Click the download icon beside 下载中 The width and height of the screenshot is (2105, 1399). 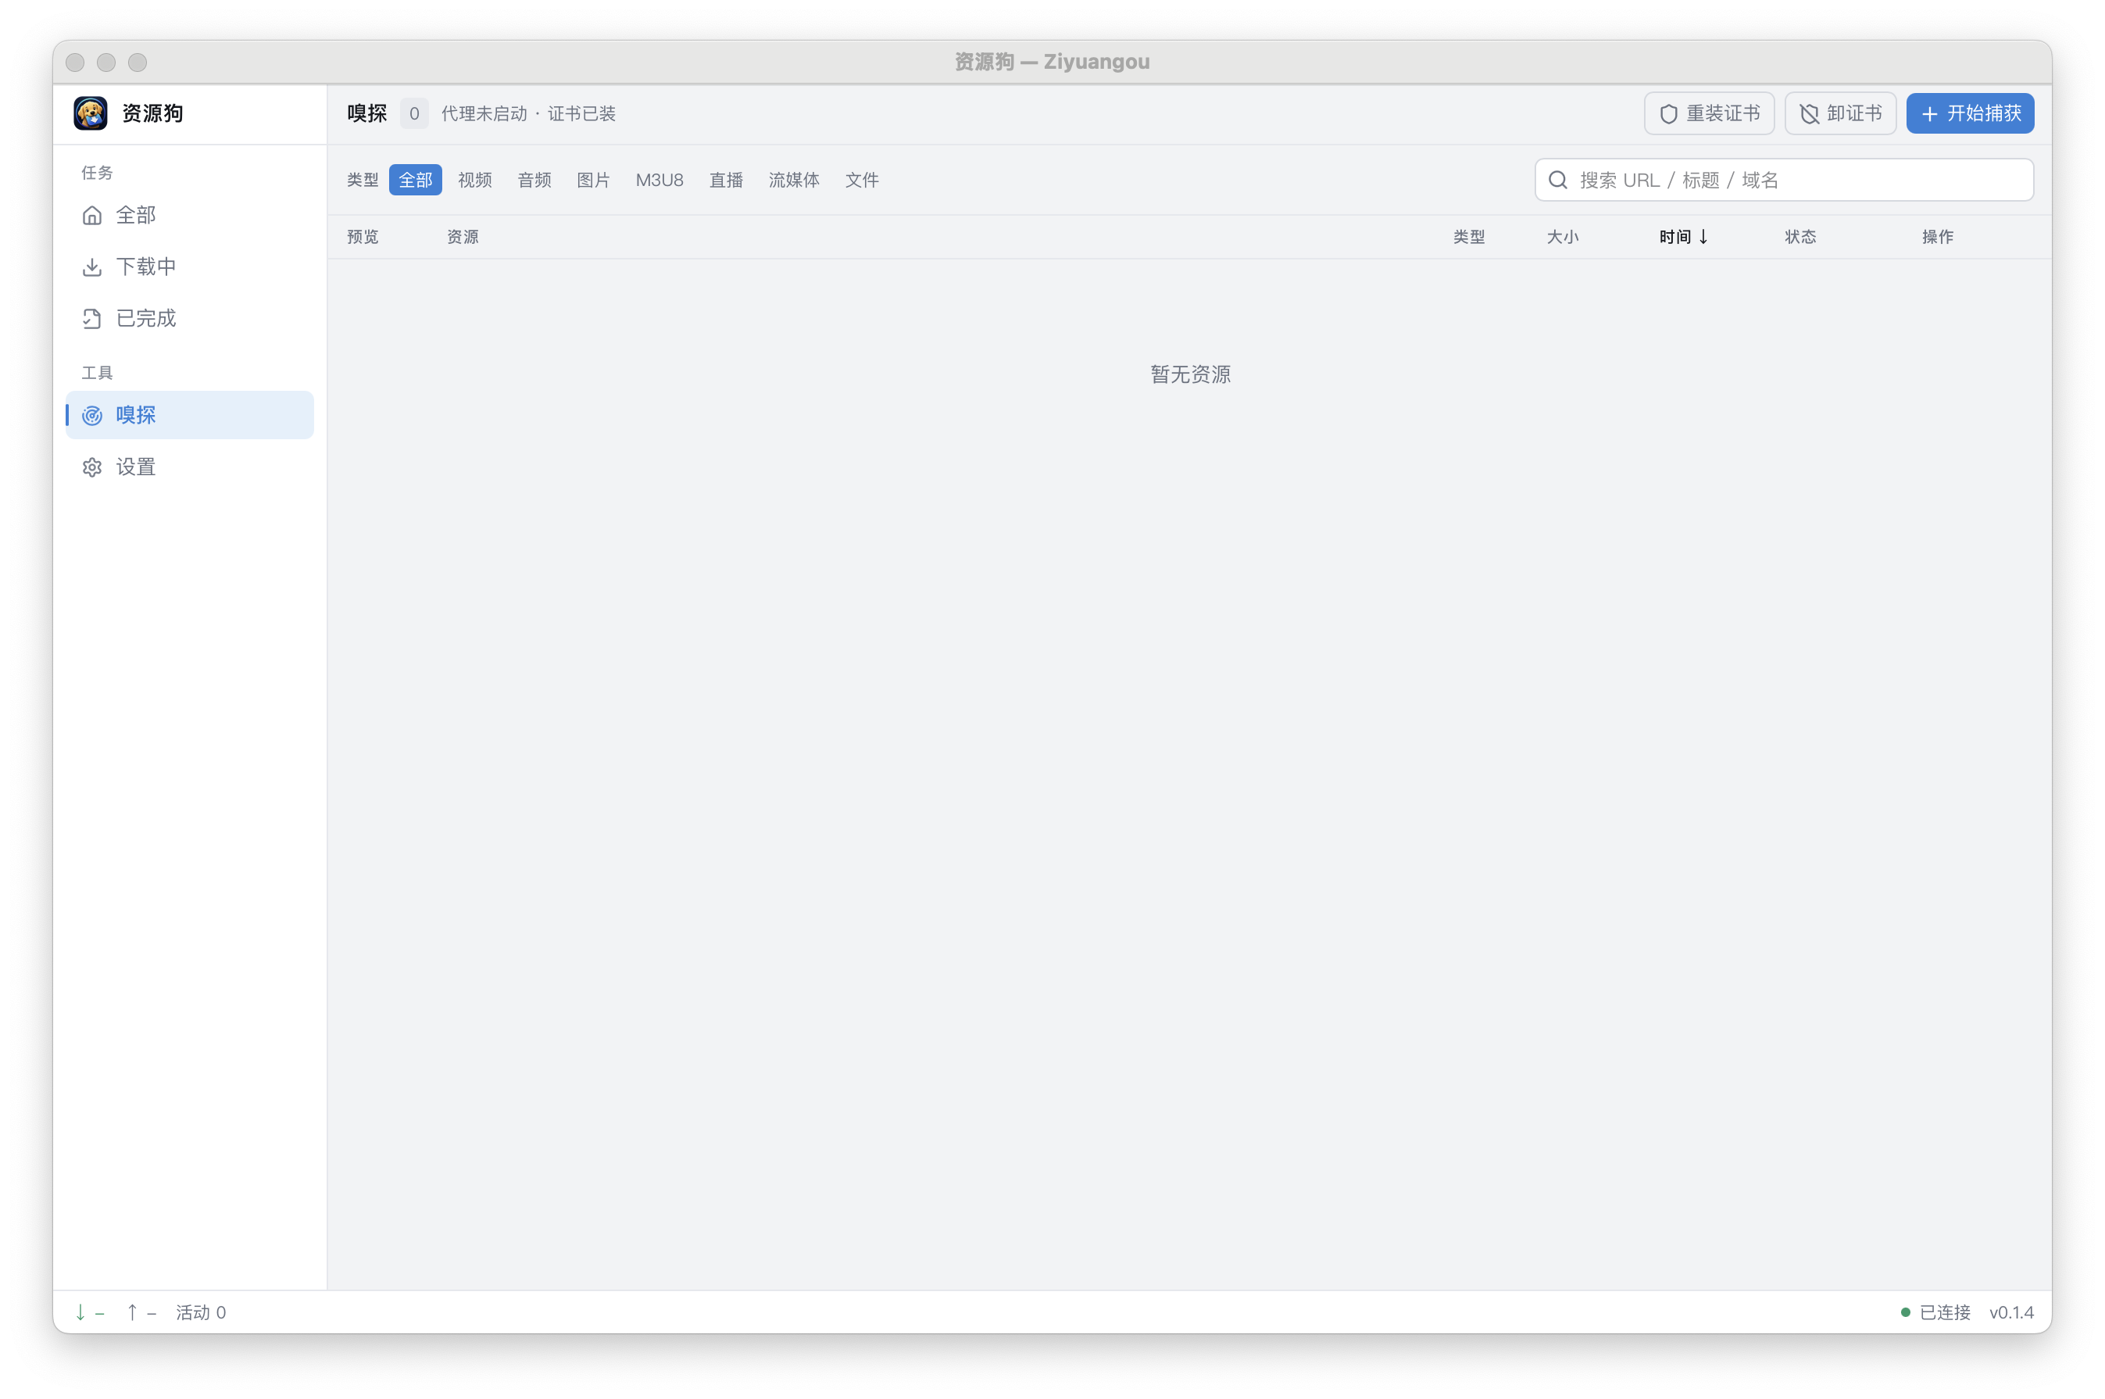92,267
